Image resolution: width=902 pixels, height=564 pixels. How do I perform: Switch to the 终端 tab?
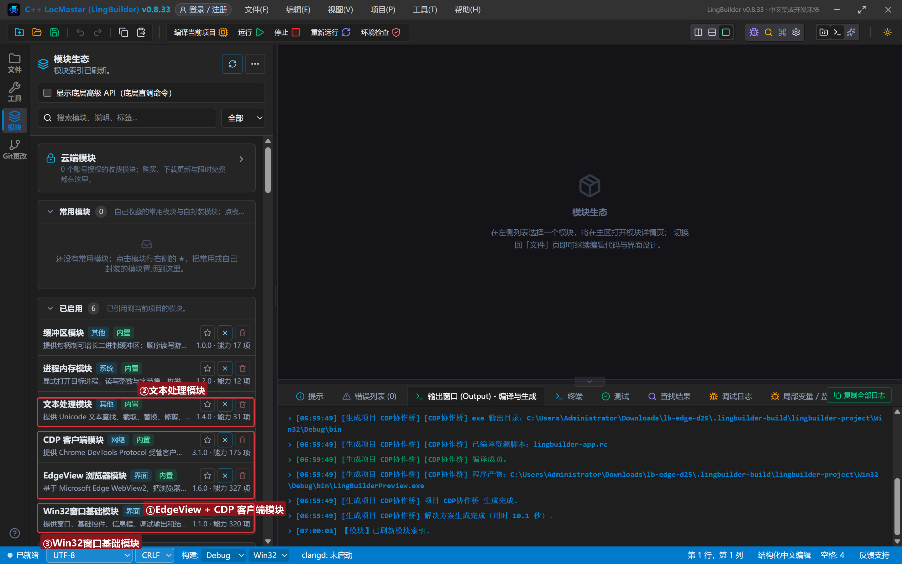tap(569, 396)
